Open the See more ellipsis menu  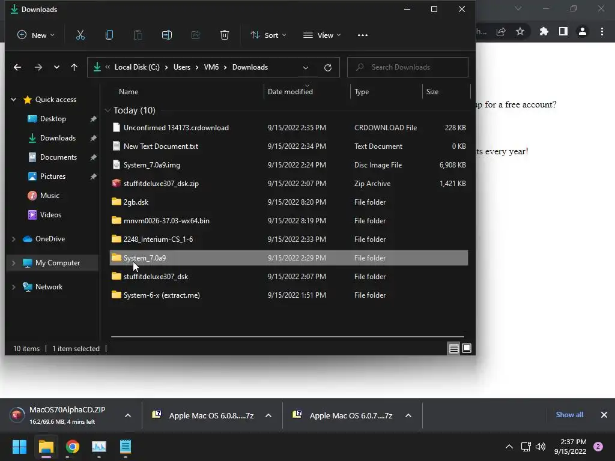pyautogui.click(x=363, y=35)
